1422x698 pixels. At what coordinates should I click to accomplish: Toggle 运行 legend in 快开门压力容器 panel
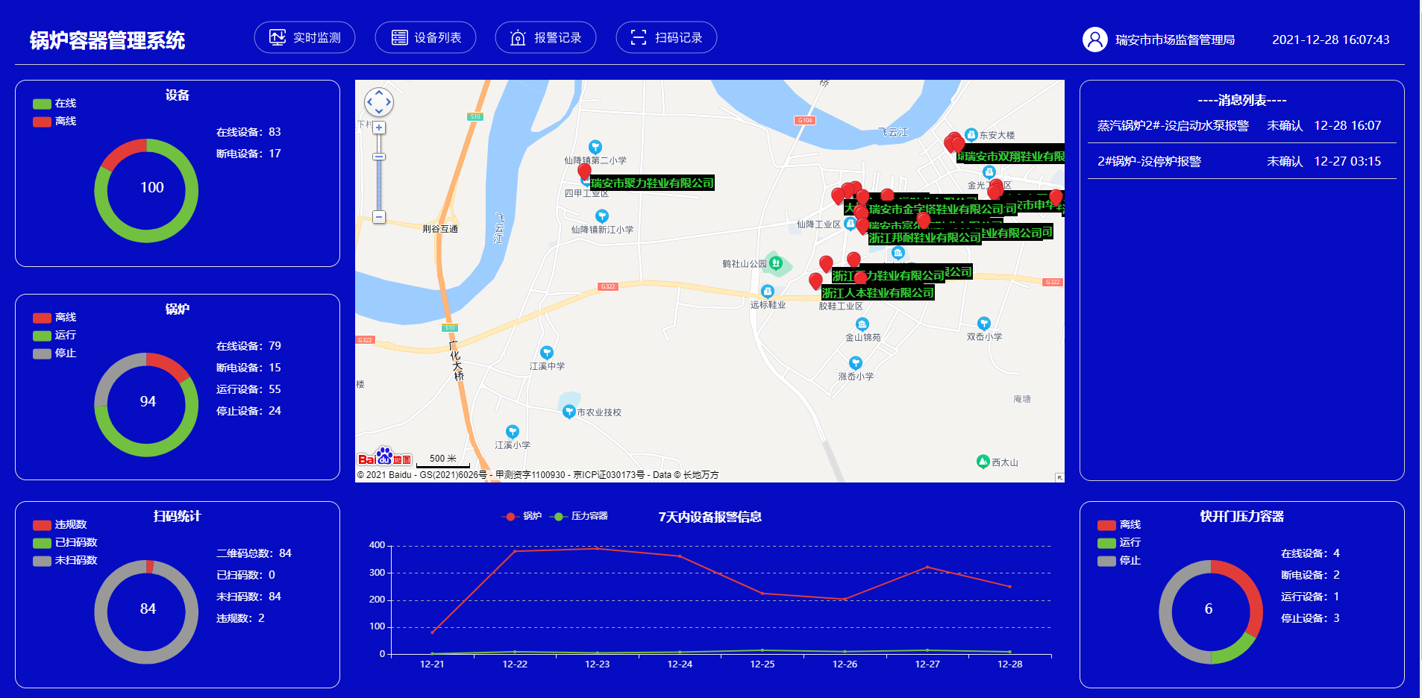click(x=1119, y=543)
